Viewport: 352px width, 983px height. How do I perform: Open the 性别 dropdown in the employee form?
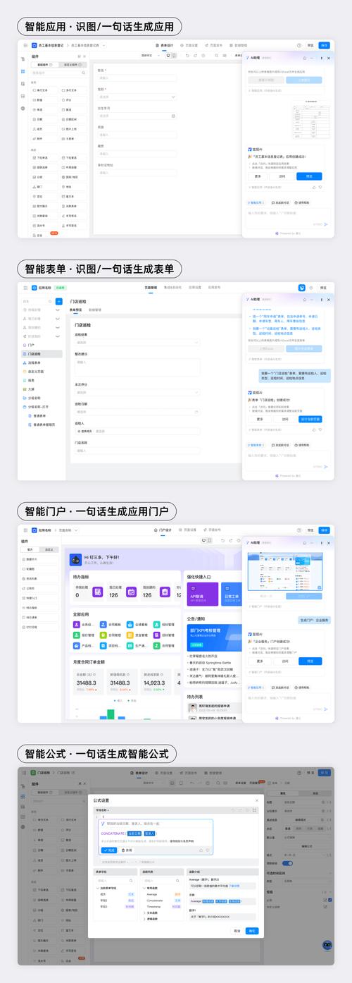(x=137, y=97)
